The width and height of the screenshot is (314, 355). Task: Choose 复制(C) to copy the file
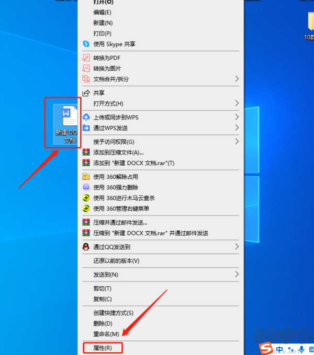103,299
